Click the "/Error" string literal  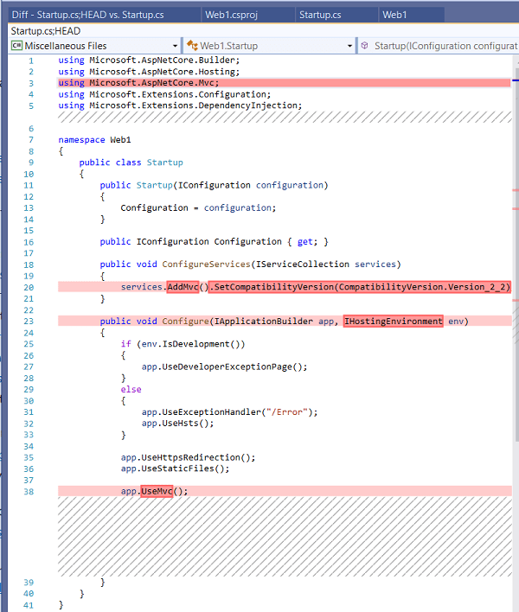(x=286, y=412)
